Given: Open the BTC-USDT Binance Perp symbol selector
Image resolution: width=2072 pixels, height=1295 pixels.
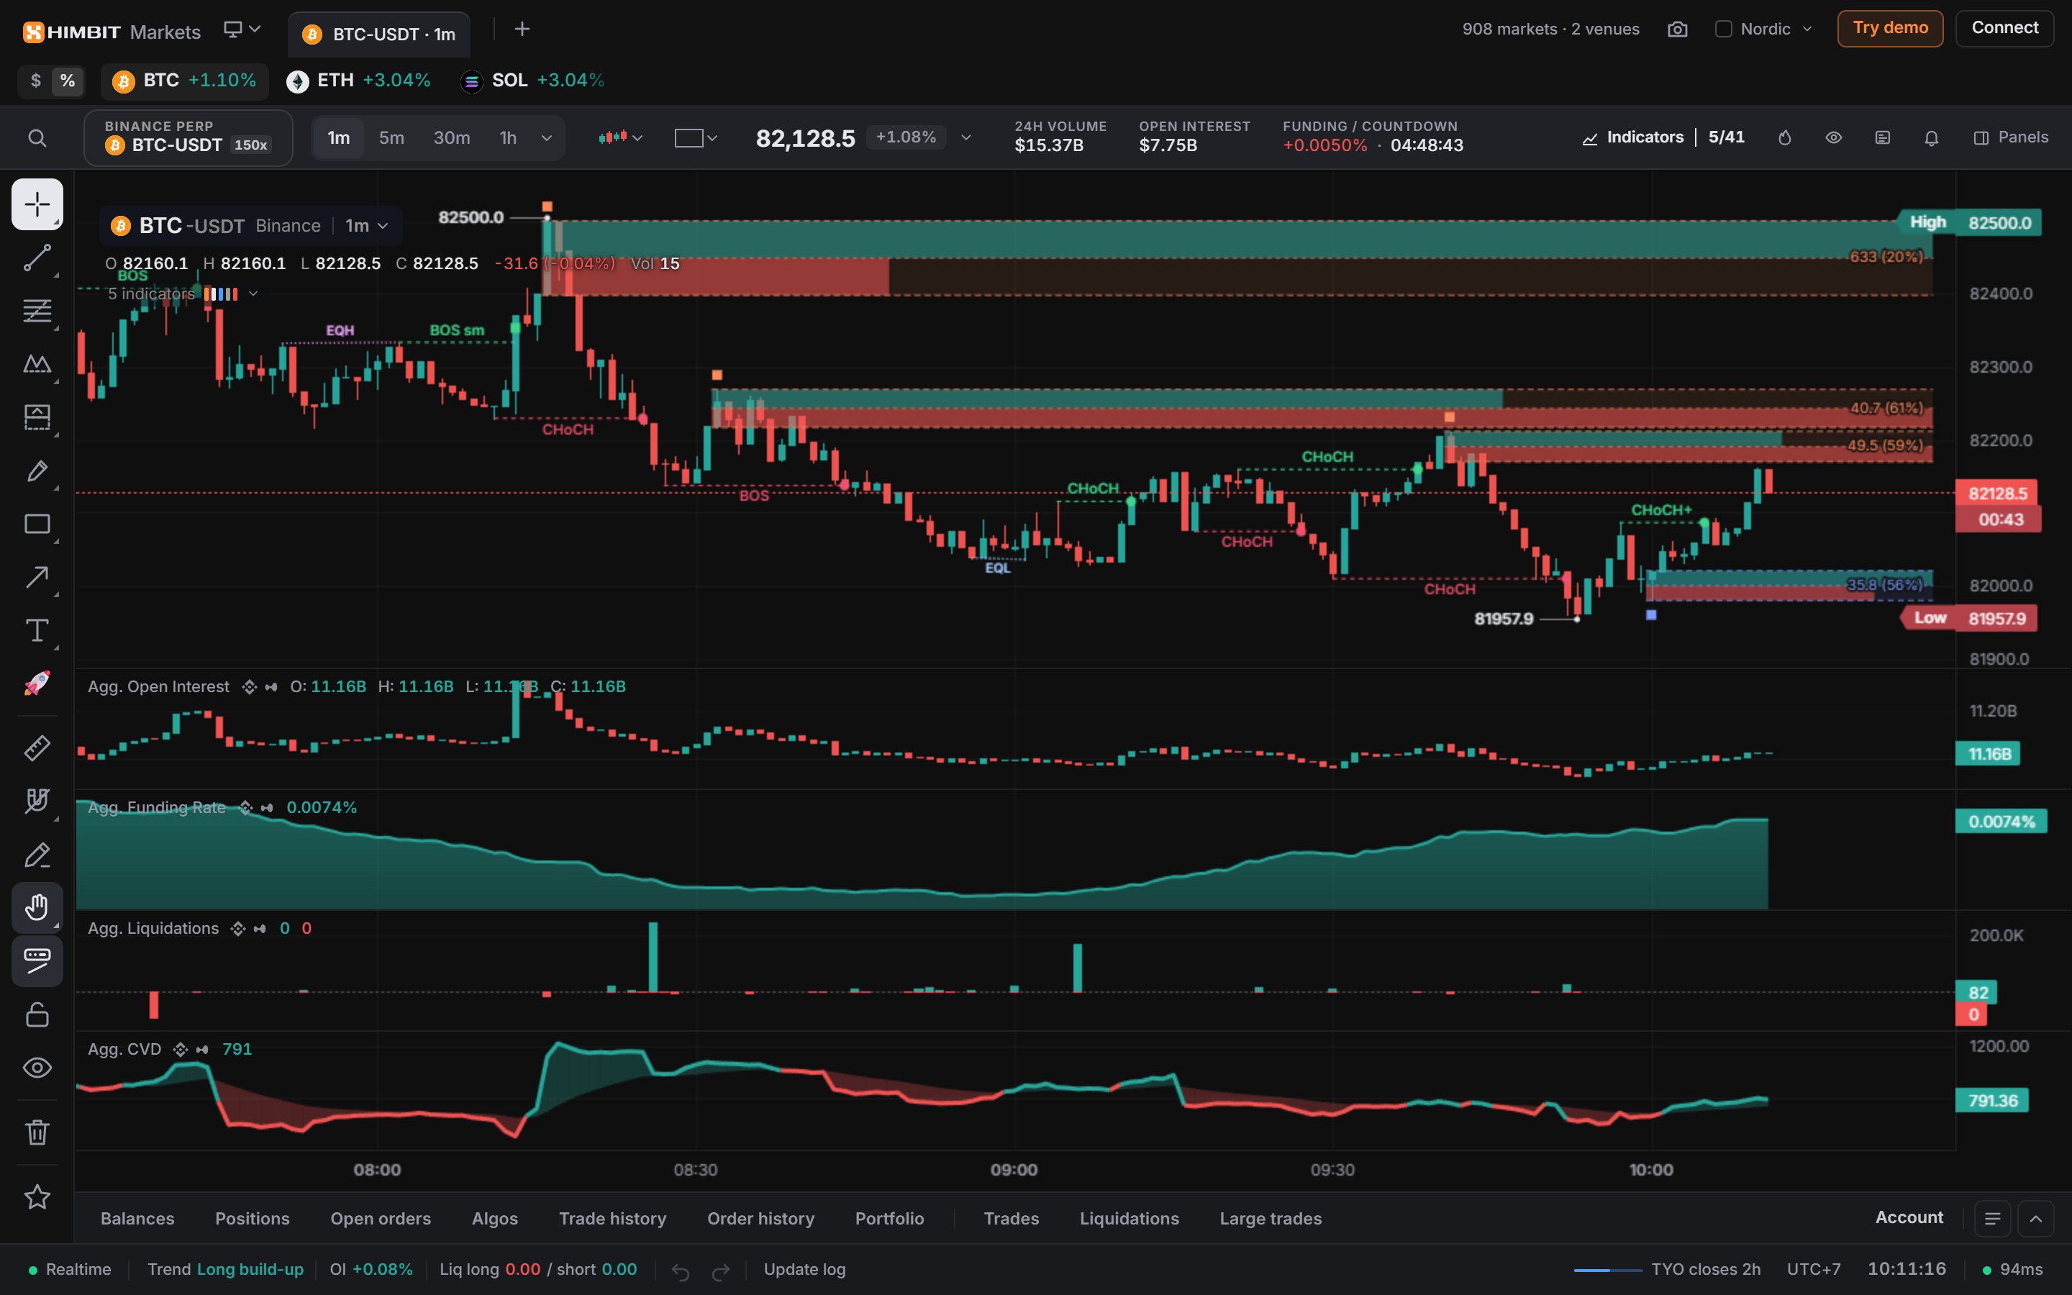Looking at the screenshot, I should 188,138.
